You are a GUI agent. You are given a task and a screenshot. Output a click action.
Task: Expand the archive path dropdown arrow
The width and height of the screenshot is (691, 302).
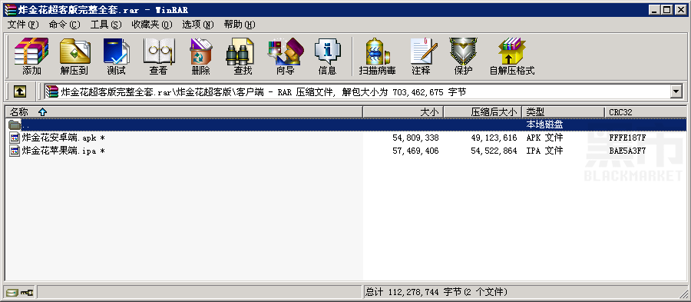click(676, 91)
